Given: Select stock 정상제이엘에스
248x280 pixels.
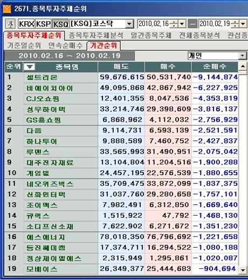Looking at the screenshot, I should tap(54, 258).
